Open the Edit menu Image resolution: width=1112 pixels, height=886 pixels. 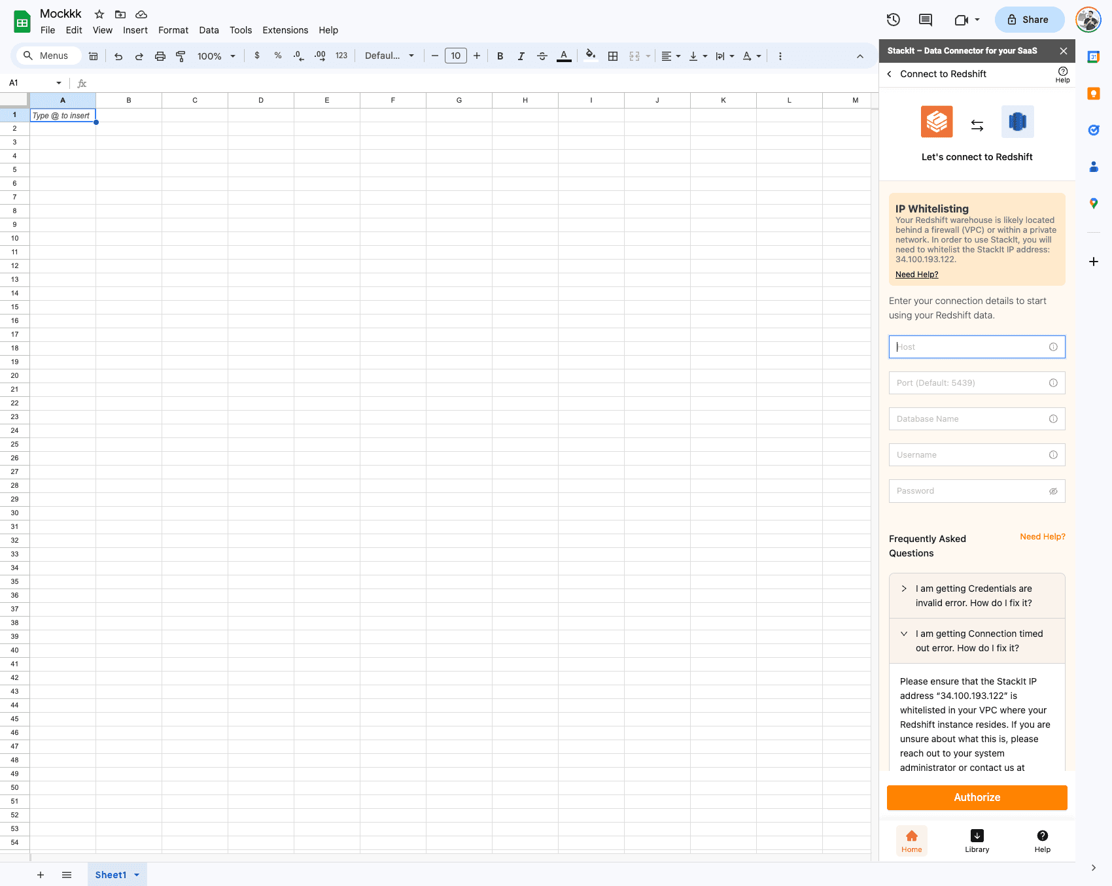coord(74,30)
